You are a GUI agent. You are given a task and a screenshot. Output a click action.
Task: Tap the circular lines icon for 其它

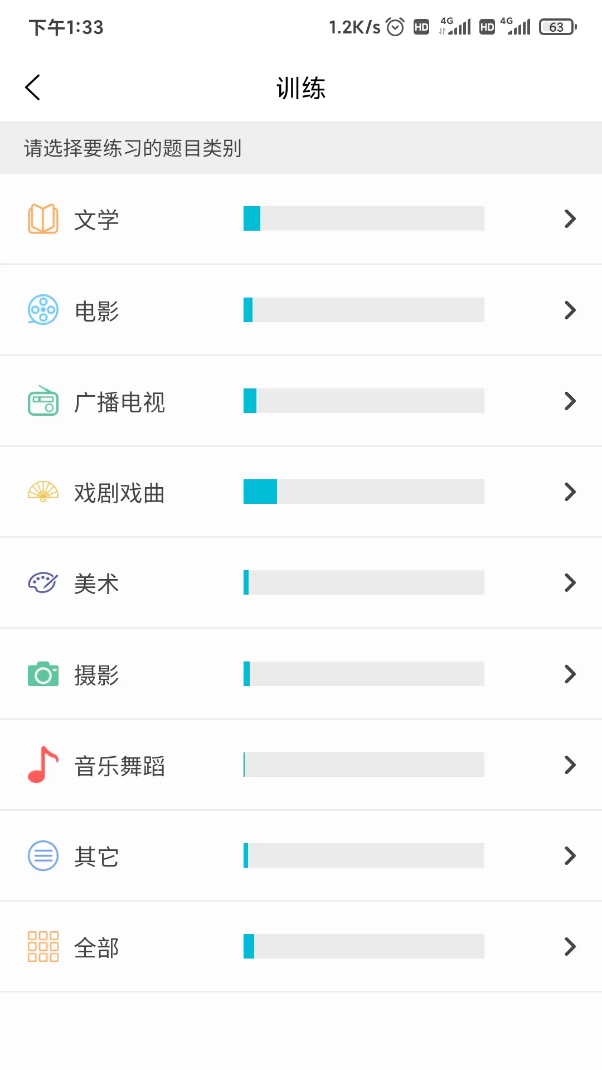[43, 855]
